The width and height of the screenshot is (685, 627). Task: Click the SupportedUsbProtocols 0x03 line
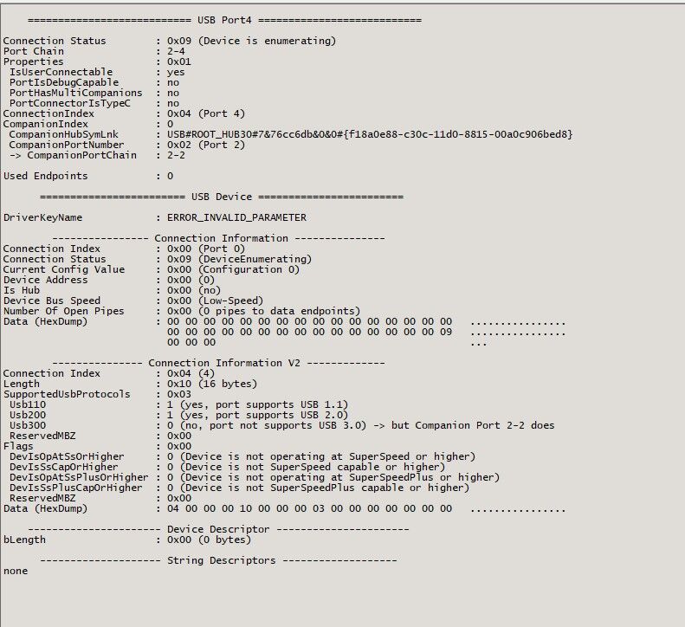coord(97,394)
